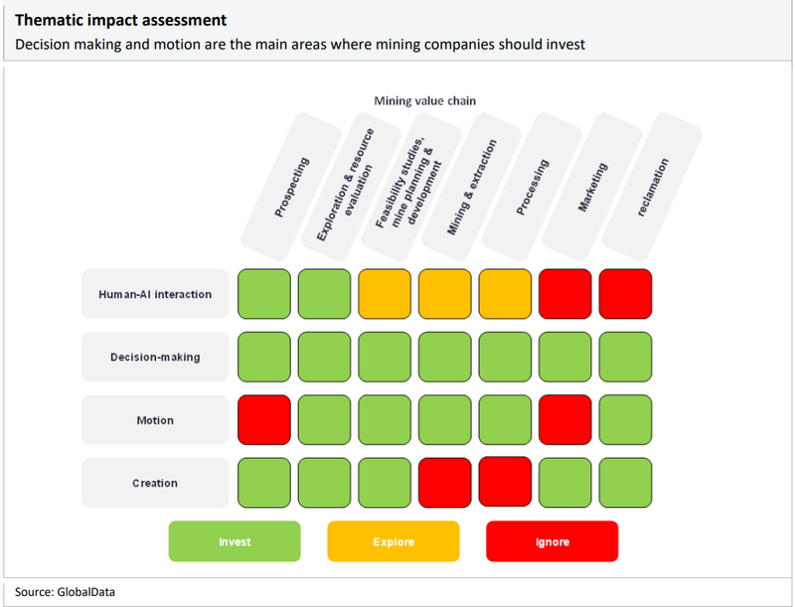The width and height of the screenshot is (795, 607).
Task: Click red Creation cell under Processing
Action: pyautogui.click(x=506, y=481)
